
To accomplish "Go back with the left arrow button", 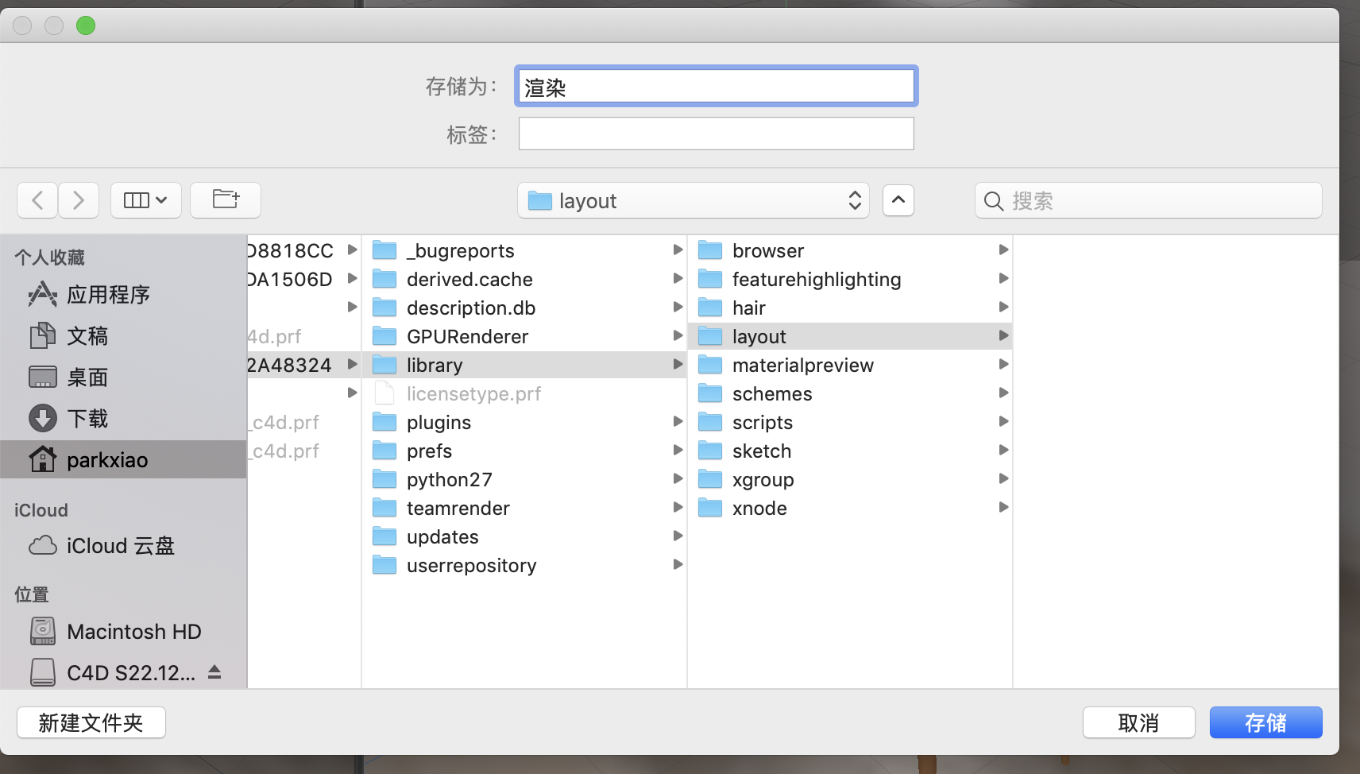I will [37, 200].
